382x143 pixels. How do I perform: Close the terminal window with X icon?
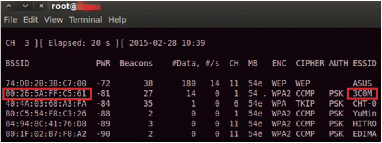coord(41,6)
